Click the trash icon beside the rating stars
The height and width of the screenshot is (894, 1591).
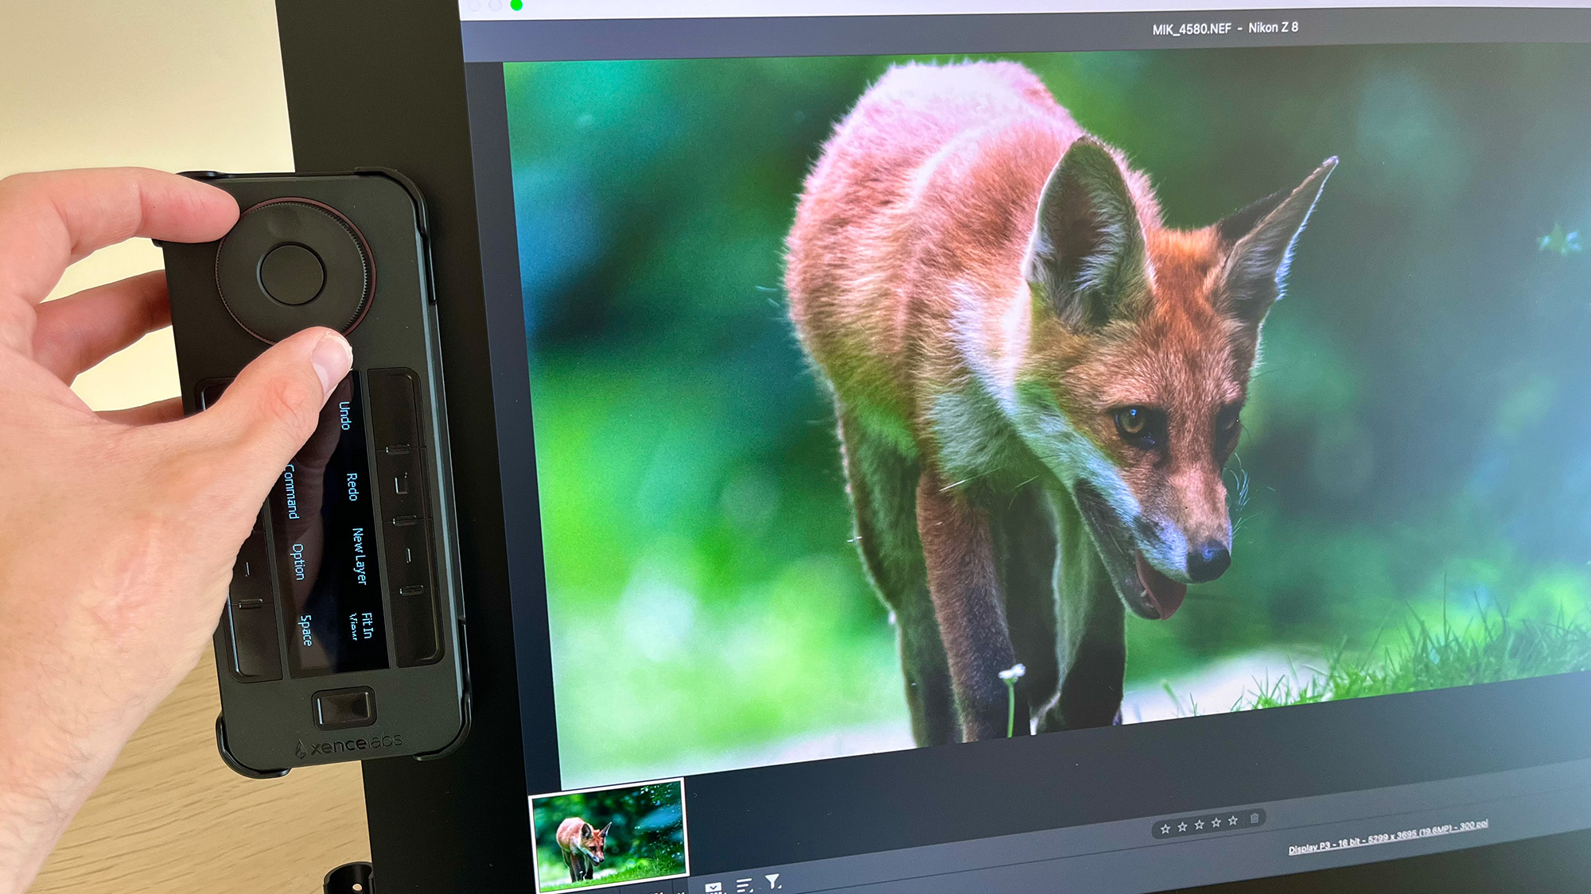(x=1255, y=819)
